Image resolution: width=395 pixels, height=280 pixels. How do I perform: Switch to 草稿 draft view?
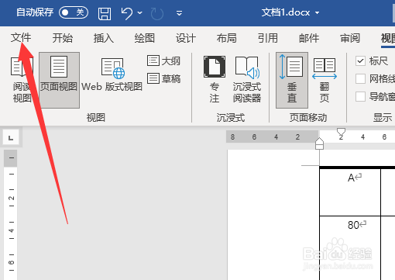(163, 78)
